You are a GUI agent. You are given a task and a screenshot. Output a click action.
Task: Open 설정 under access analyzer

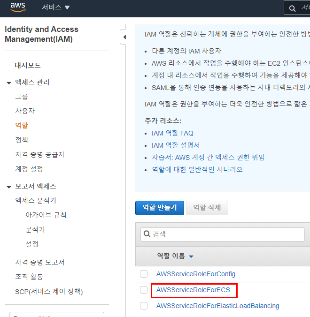[32, 244]
